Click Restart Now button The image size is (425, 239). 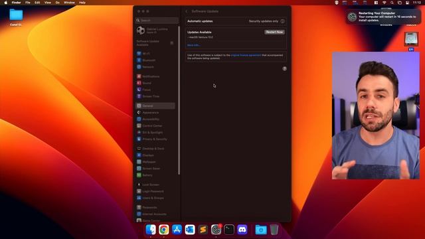274,32
